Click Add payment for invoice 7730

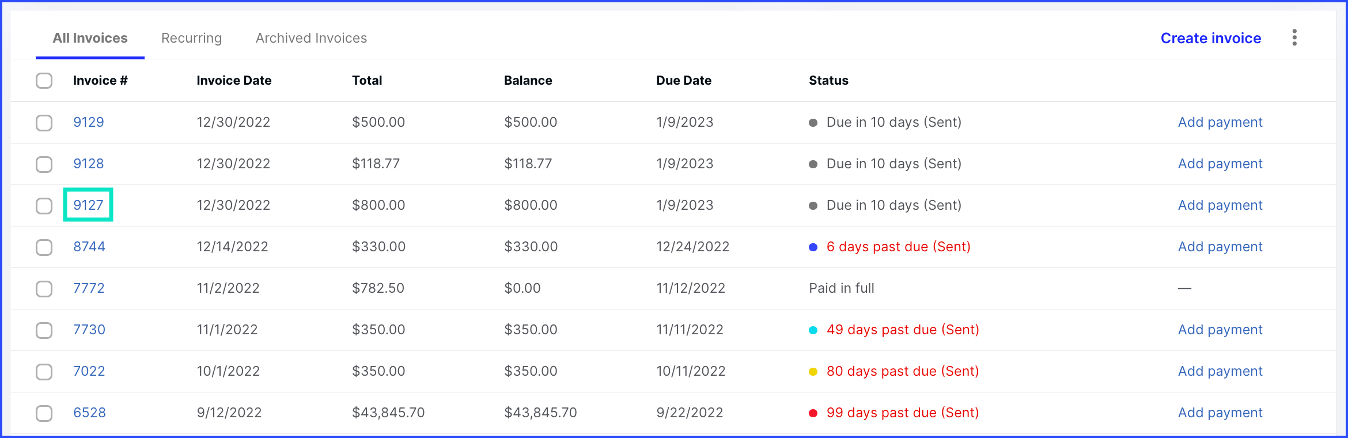tap(1220, 330)
